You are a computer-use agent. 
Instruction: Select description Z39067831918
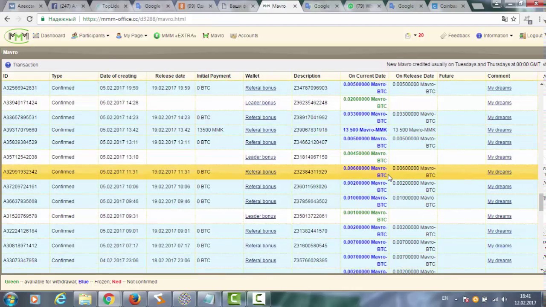(310, 130)
